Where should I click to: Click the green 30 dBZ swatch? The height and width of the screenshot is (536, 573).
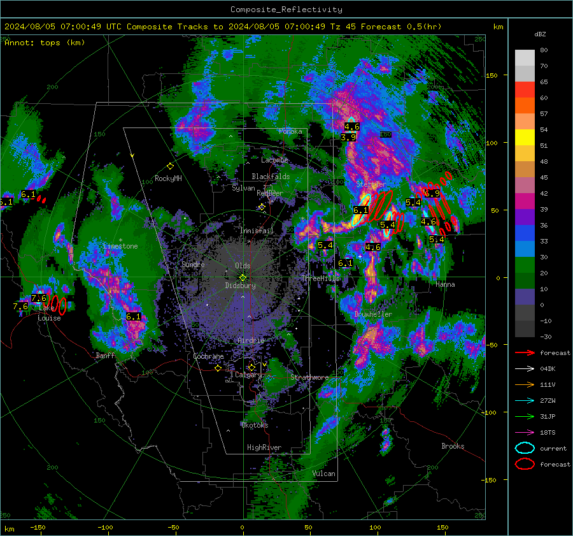tap(525, 264)
